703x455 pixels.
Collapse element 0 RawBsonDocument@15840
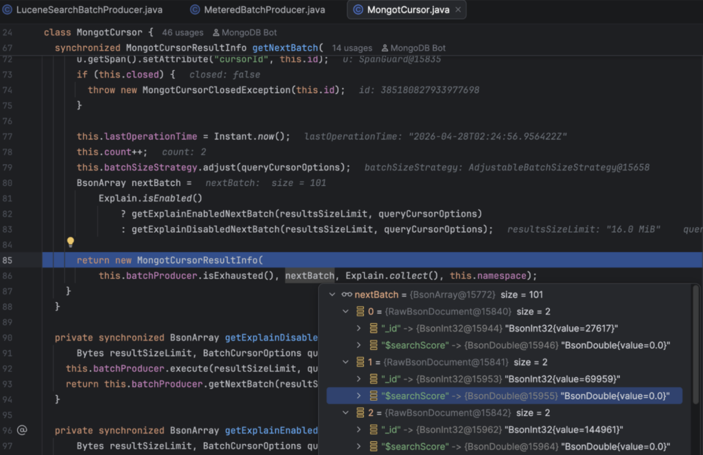(x=346, y=312)
